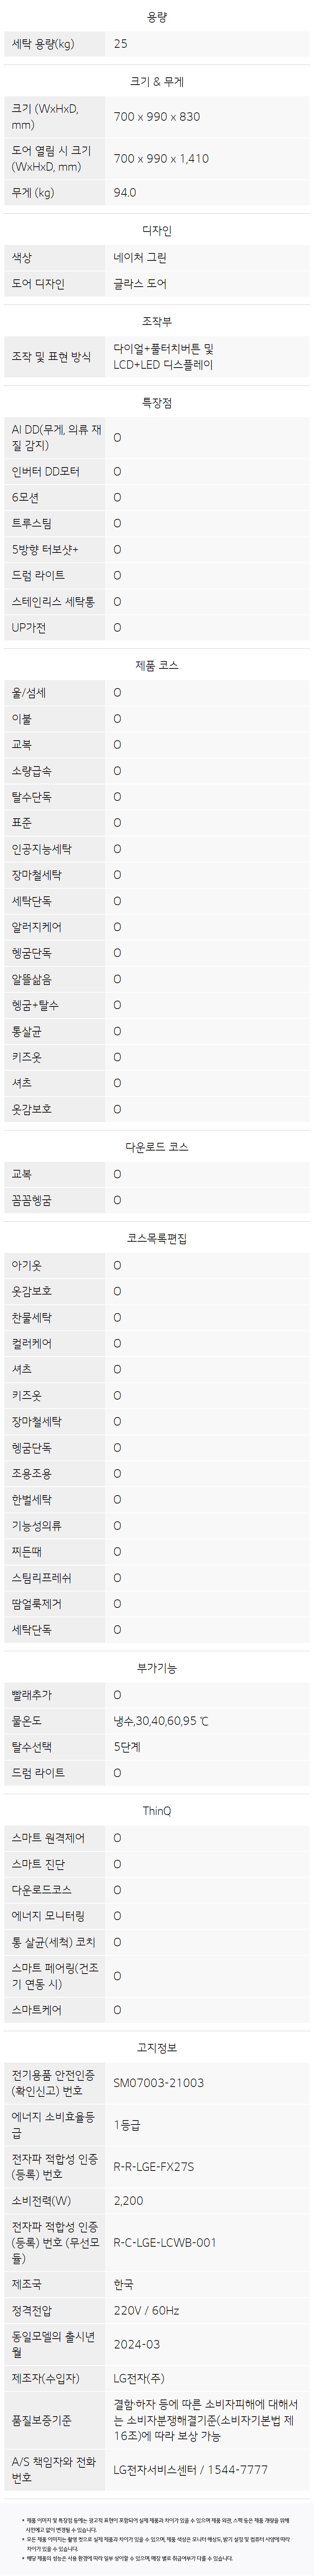The height and width of the screenshot is (2576, 314).
Task: Click the dimensions value 700 x 990 x 830
Action: click(x=157, y=117)
